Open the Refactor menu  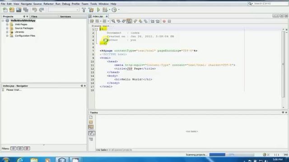click(x=48, y=4)
